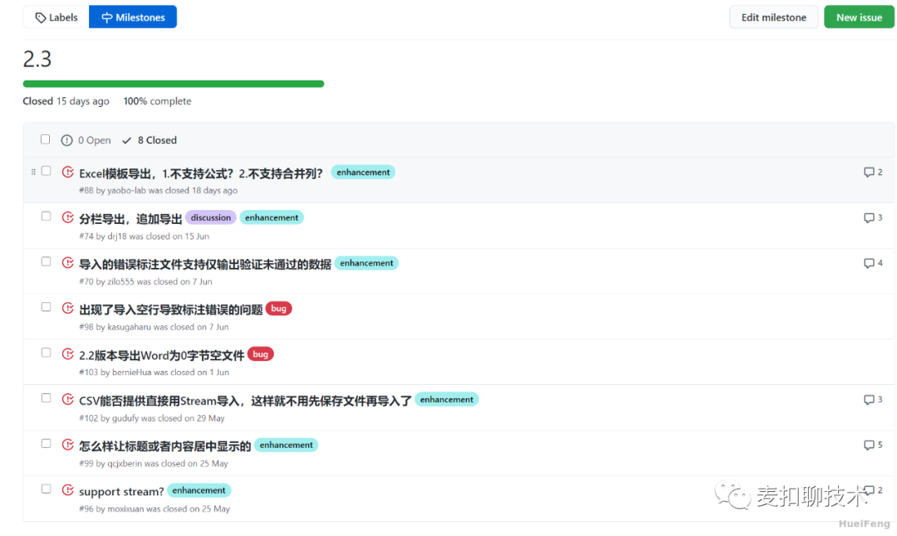The height and width of the screenshot is (536, 897).
Task: Open issue 分栏导出，追加导出
Action: coord(130,219)
